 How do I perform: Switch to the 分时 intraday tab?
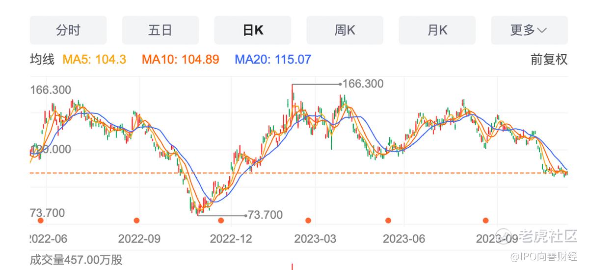pyautogui.click(x=68, y=30)
